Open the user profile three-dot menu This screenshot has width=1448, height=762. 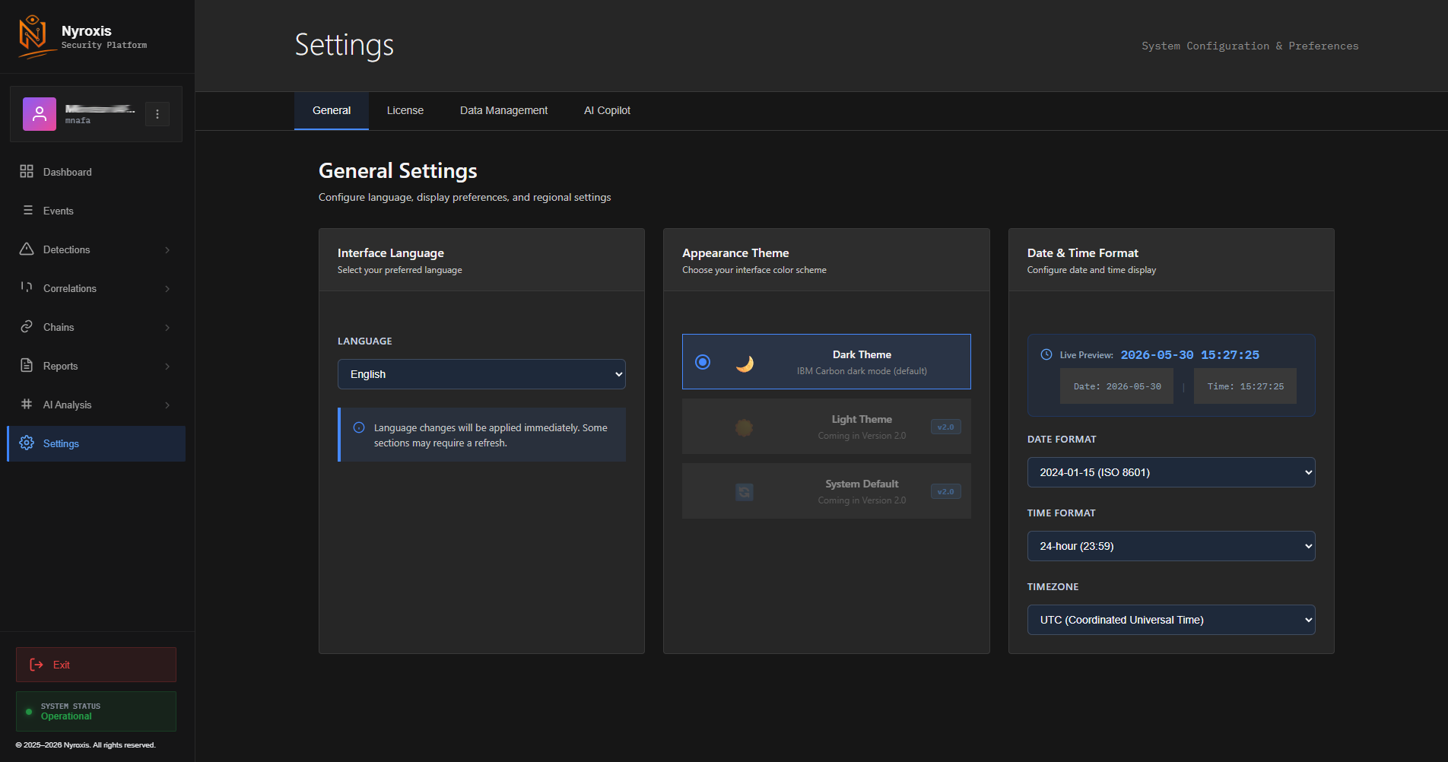click(157, 114)
